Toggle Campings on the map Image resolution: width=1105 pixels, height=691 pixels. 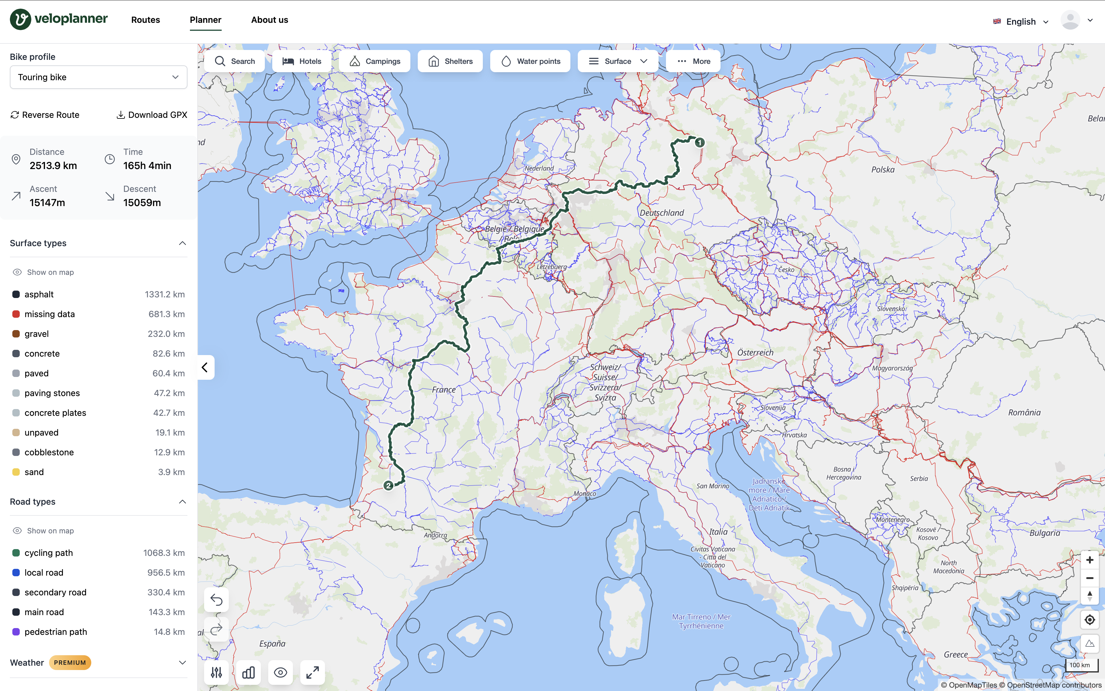(x=374, y=61)
